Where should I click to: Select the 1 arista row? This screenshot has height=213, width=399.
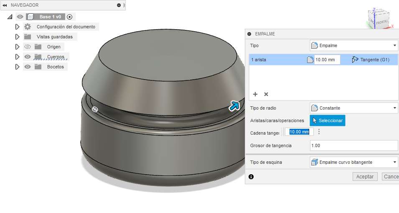click(323, 60)
